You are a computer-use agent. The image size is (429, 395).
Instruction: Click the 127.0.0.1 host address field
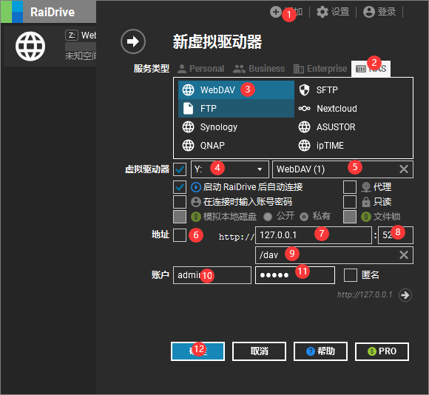point(314,235)
